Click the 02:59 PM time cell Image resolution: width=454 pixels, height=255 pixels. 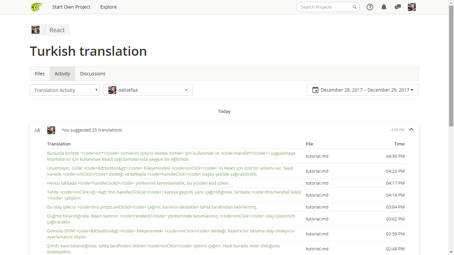pyautogui.click(x=395, y=234)
